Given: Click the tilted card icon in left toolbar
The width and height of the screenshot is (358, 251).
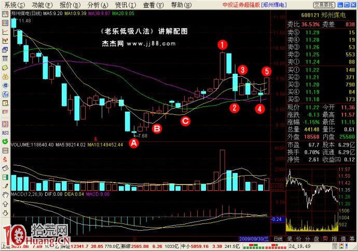Looking at the screenshot, I should (5, 168).
